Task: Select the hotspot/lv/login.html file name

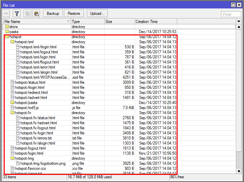Action: tap(37, 133)
